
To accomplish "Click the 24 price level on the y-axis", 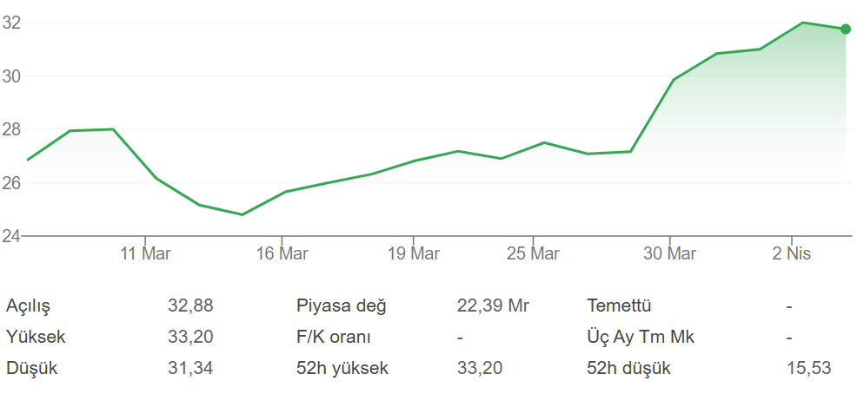I will pos(11,236).
